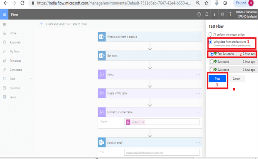The width and height of the screenshot is (258, 159).
Task: Open My flows in the left navigation
Action: tap(15, 52)
